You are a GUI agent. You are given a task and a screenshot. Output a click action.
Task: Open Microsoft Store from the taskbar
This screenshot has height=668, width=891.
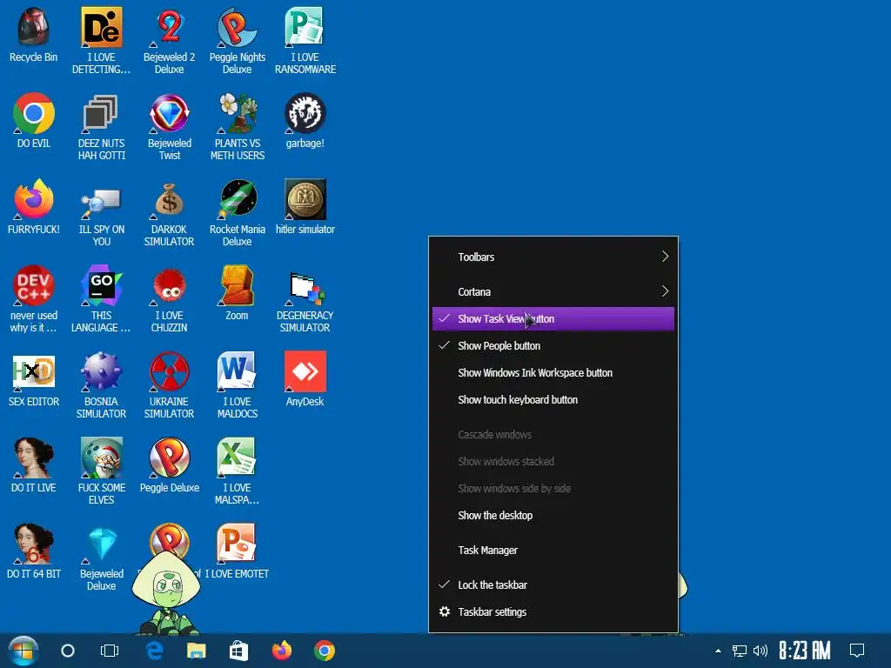[238, 651]
